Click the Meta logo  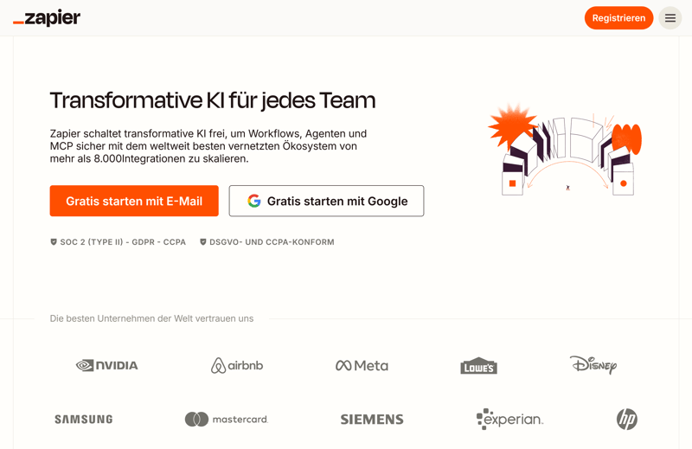362,365
